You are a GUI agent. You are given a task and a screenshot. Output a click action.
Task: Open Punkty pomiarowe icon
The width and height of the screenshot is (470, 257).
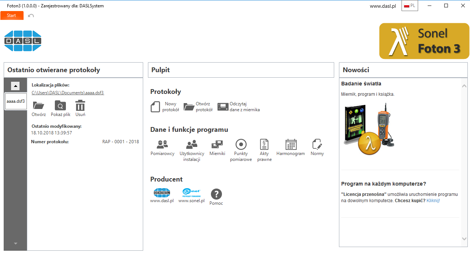[x=241, y=144]
